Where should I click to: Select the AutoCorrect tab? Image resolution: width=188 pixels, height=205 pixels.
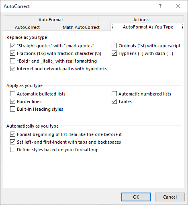tap(27, 27)
